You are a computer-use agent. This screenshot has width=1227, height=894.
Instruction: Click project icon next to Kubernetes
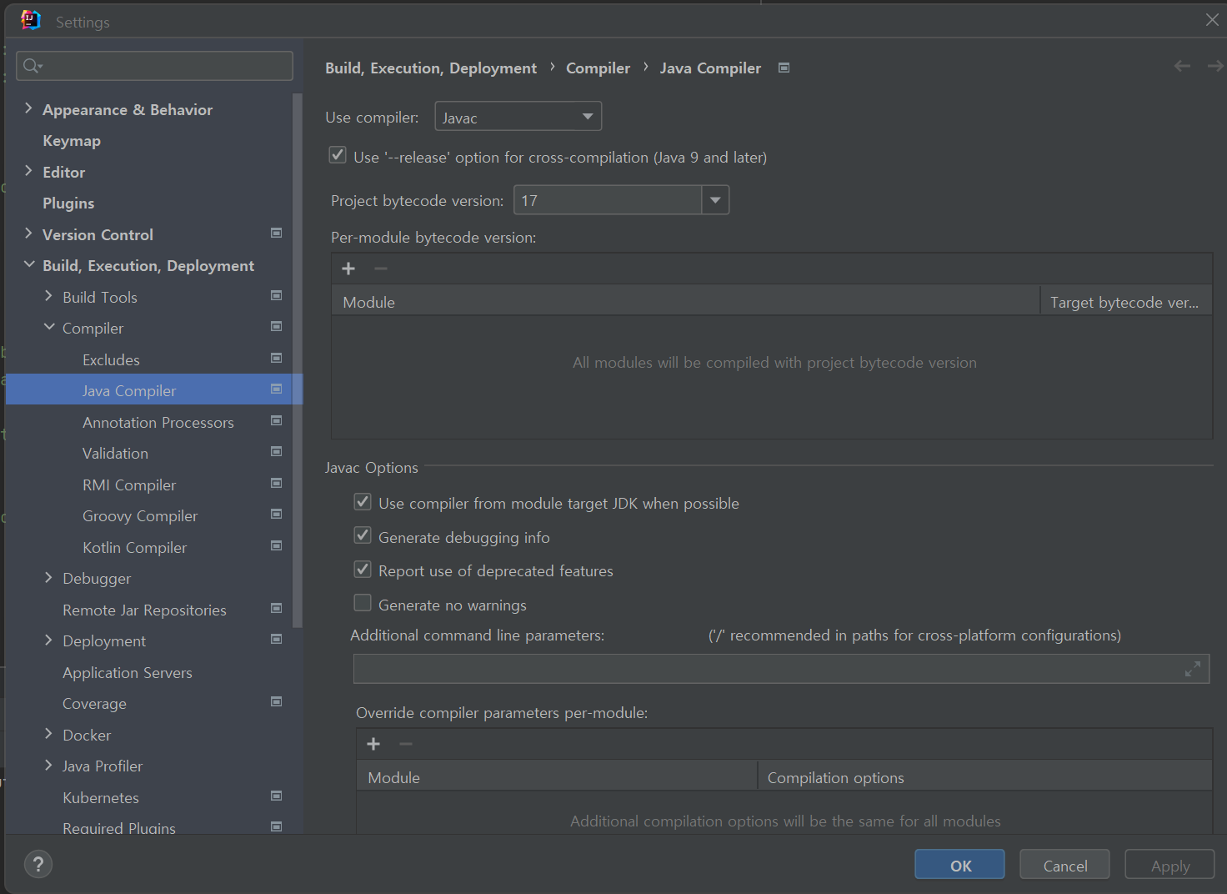coord(276,796)
